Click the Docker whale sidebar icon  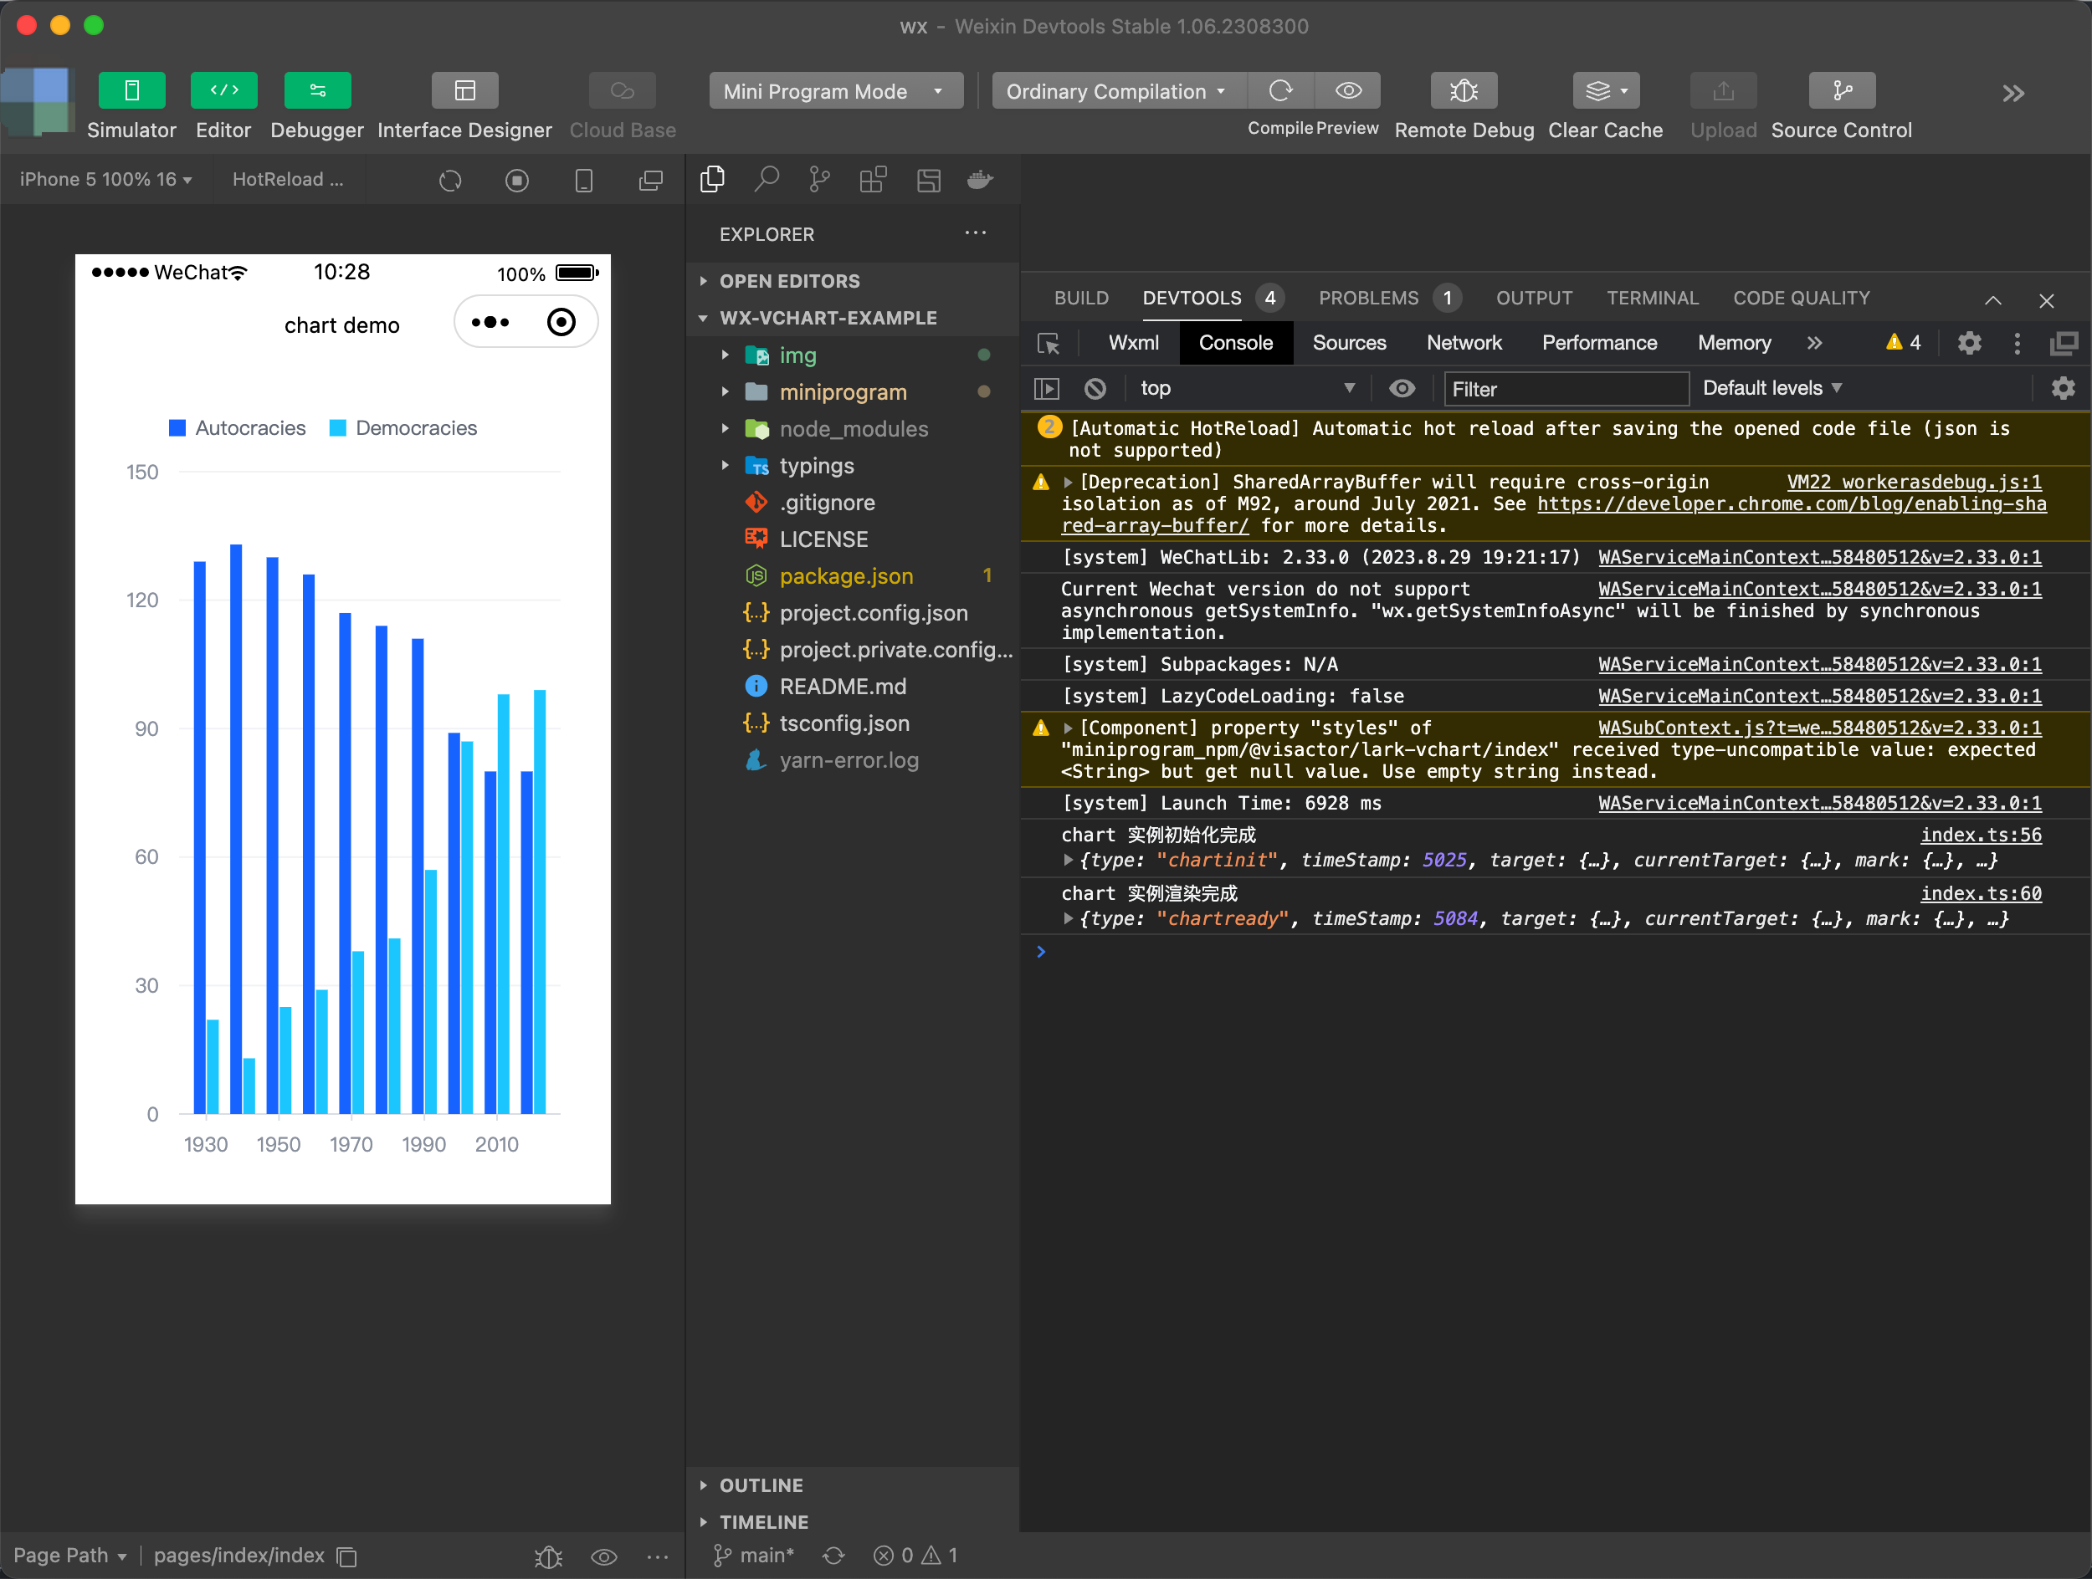point(980,179)
